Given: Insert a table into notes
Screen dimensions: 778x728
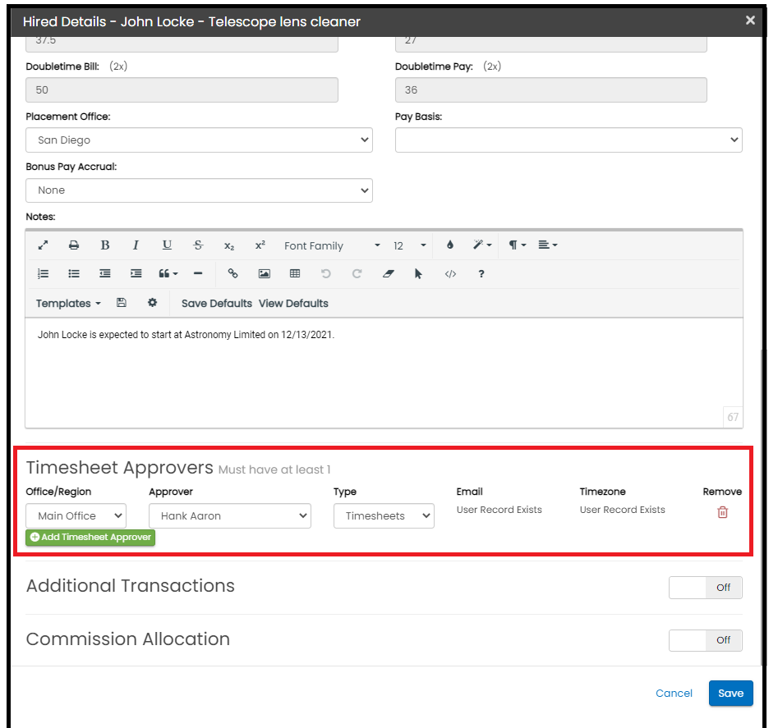Looking at the screenshot, I should point(295,273).
